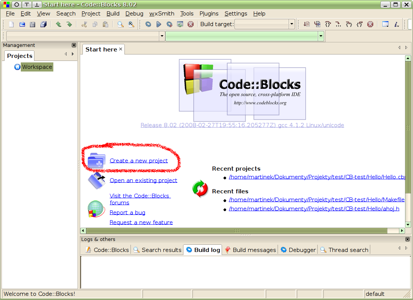Viewport: 413px width, 300px height.
Task: Select the Projects tab in Management
Action: (x=20, y=56)
